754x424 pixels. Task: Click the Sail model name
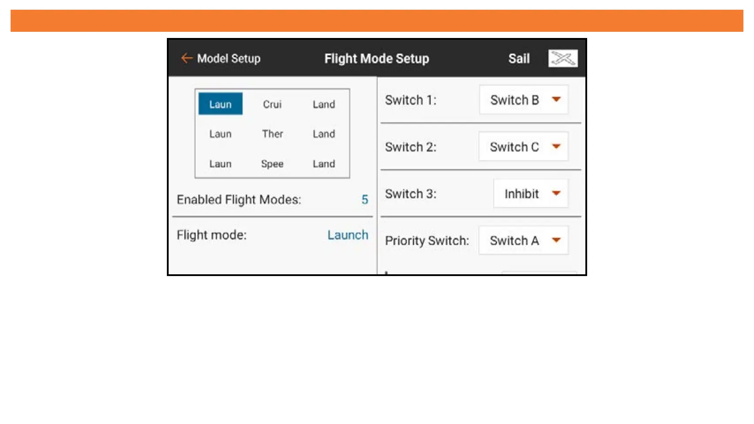(x=519, y=58)
